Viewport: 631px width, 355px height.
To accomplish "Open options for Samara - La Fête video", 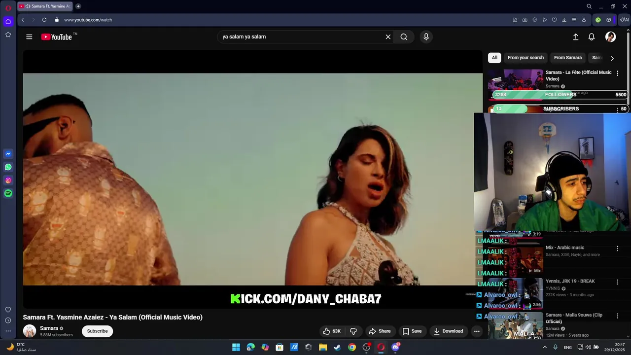I will pos(617,73).
